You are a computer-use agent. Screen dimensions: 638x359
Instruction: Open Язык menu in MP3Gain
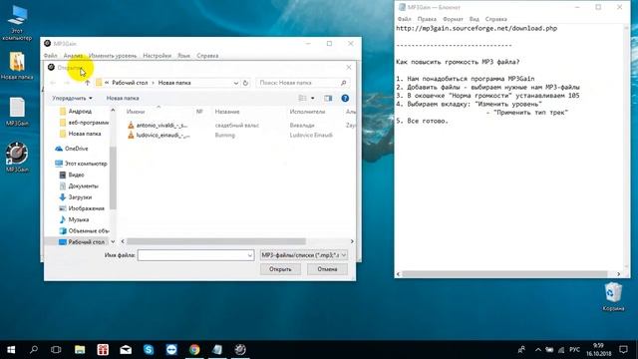tap(183, 56)
